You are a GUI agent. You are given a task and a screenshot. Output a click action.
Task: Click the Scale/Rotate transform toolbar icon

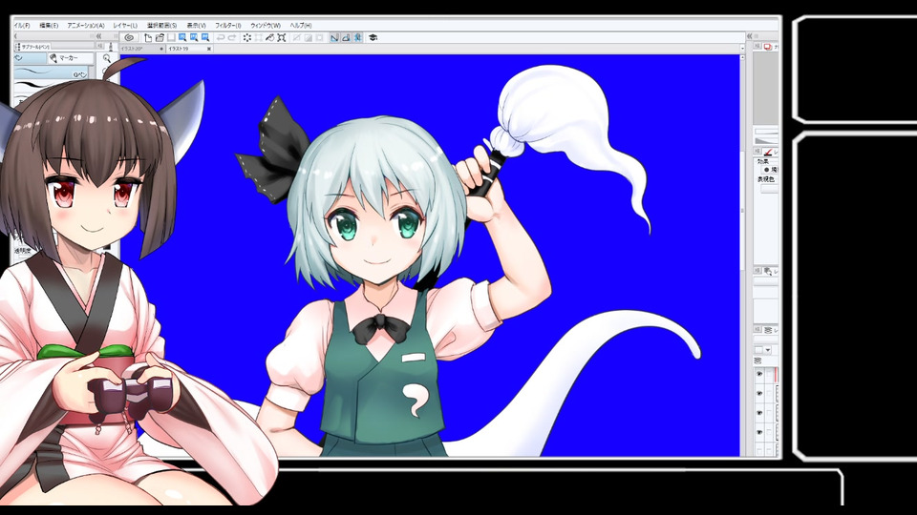281,37
